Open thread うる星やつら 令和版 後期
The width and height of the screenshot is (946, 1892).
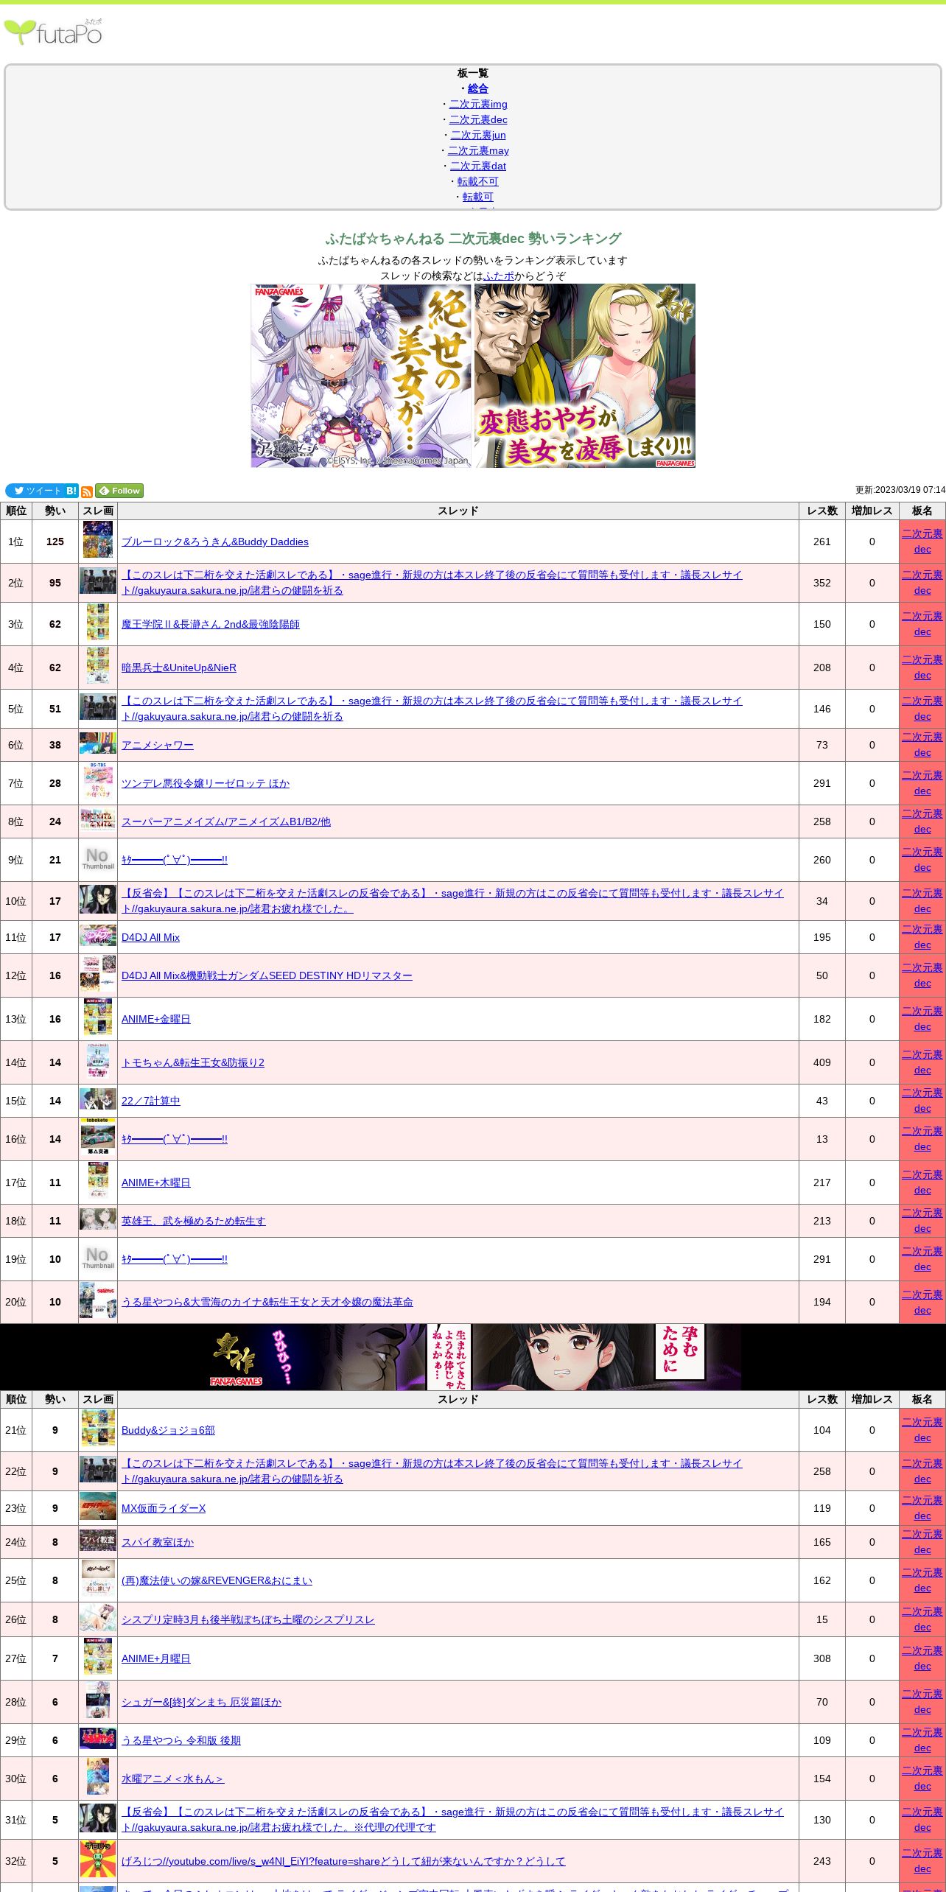click(181, 1740)
